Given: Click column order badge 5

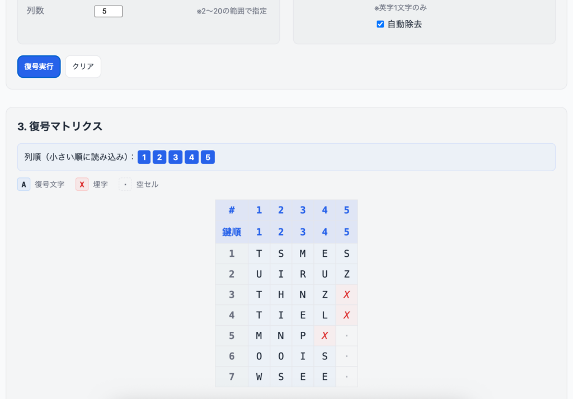Looking at the screenshot, I should (x=208, y=157).
